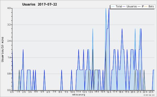Click the 23 h x-axis label
Image resolution: width=157 pixels, height=97 pixels.
(x=151, y=92)
